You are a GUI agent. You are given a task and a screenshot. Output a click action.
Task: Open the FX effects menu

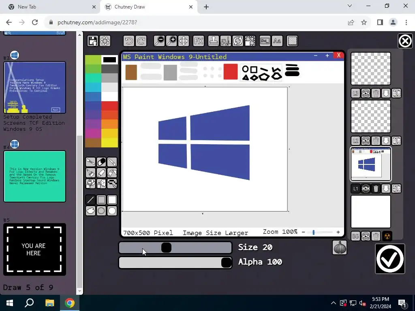click(x=199, y=41)
